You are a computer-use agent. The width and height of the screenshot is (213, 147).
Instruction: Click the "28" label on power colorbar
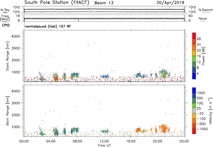(x=199, y=39)
